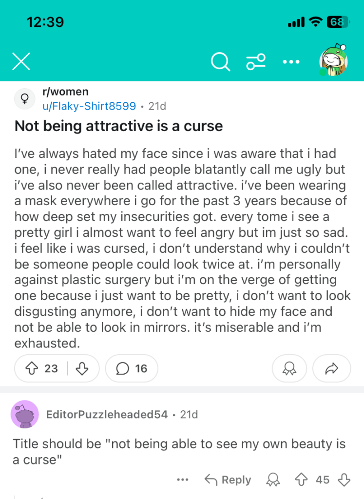The height and width of the screenshot is (499, 364).
Task: Award EditorPuzzleheaded54's comment
Action: coord(273,480)
